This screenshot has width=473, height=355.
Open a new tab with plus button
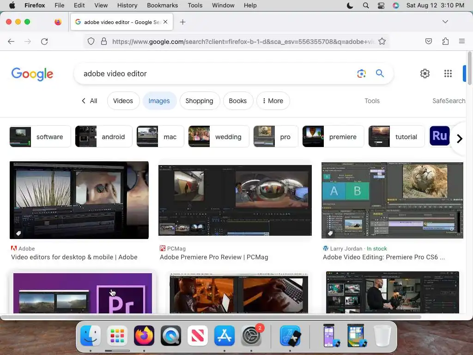182,22
